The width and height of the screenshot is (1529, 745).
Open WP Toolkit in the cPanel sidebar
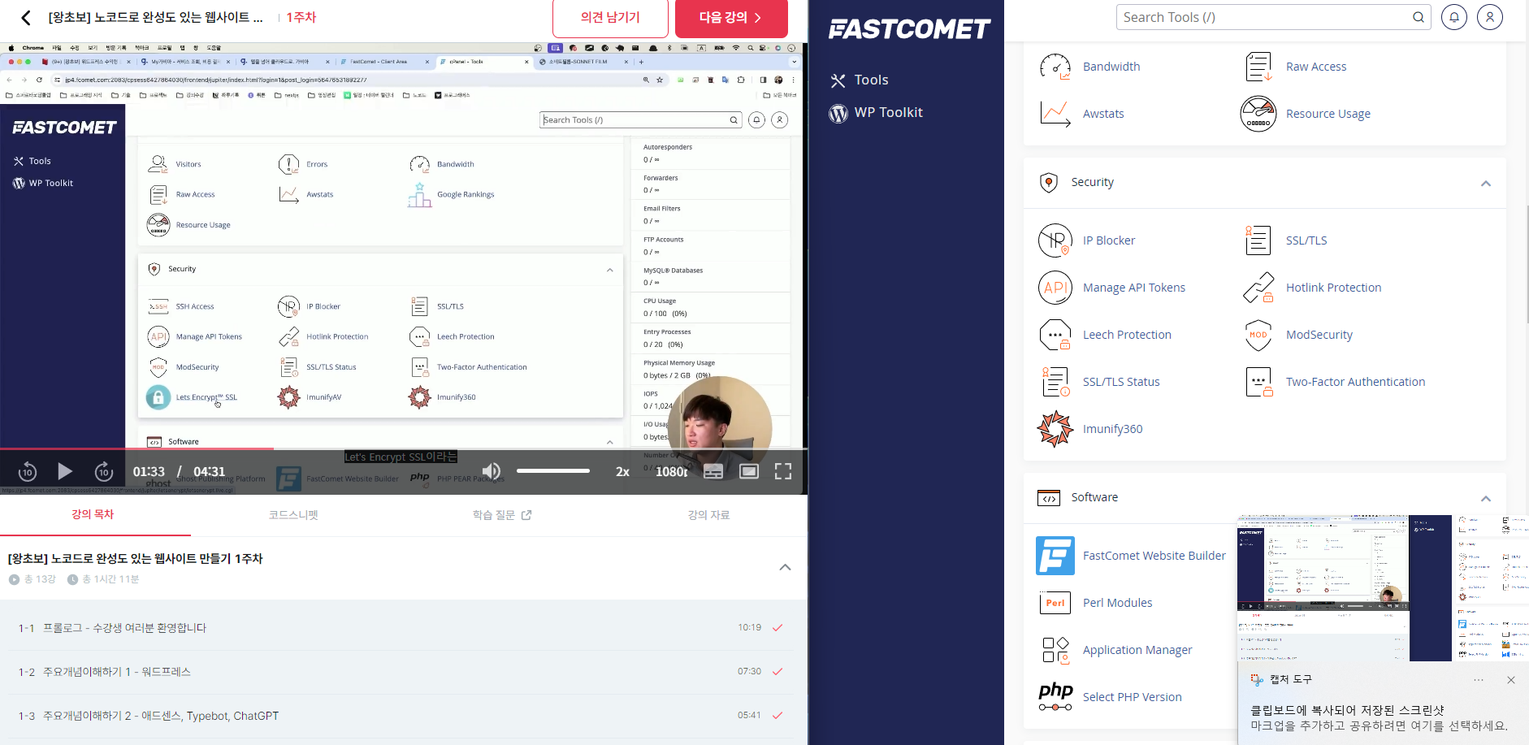pos(876,113)
